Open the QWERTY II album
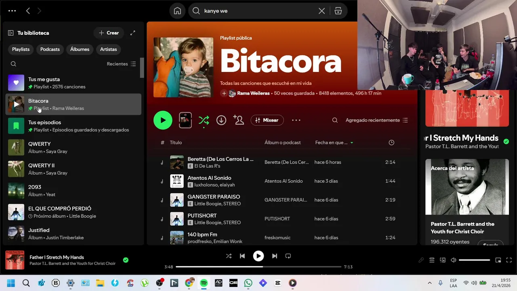The width and height of the screenshot is (517, 291). tap(74, 169)
